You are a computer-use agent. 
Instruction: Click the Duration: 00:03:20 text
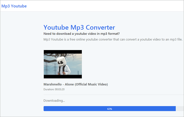pyautogui.click(x=54, y=89)
